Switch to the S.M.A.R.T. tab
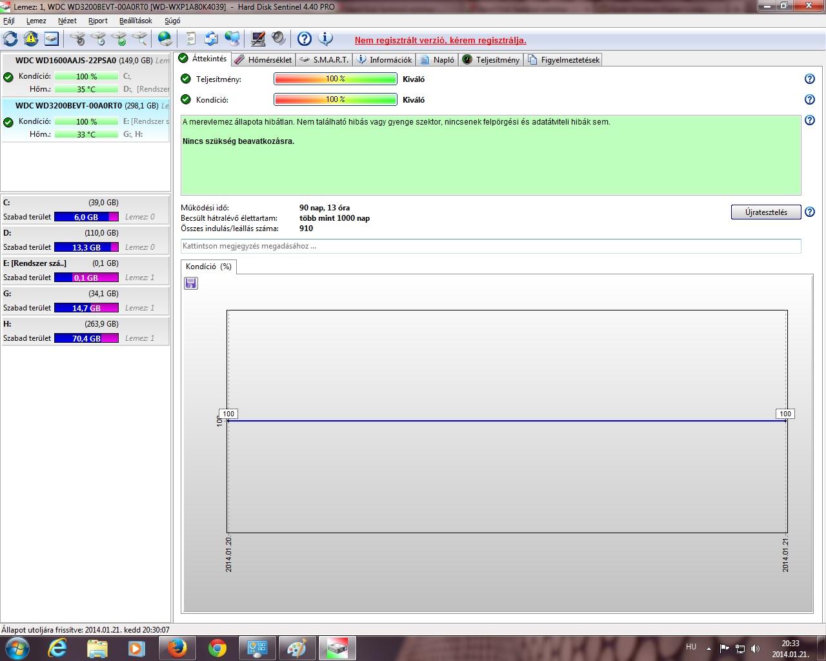 (x=324, y=59)
